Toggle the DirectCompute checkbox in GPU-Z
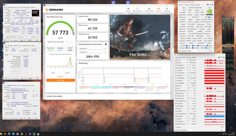236x136 pixels. point(198,46)
